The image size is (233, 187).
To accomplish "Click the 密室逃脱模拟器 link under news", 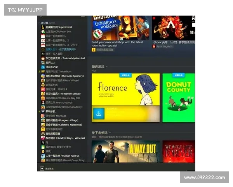I will [105, 50].
